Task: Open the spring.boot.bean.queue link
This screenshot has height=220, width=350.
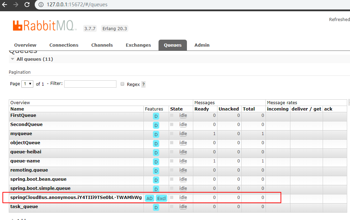Action: 38,179
